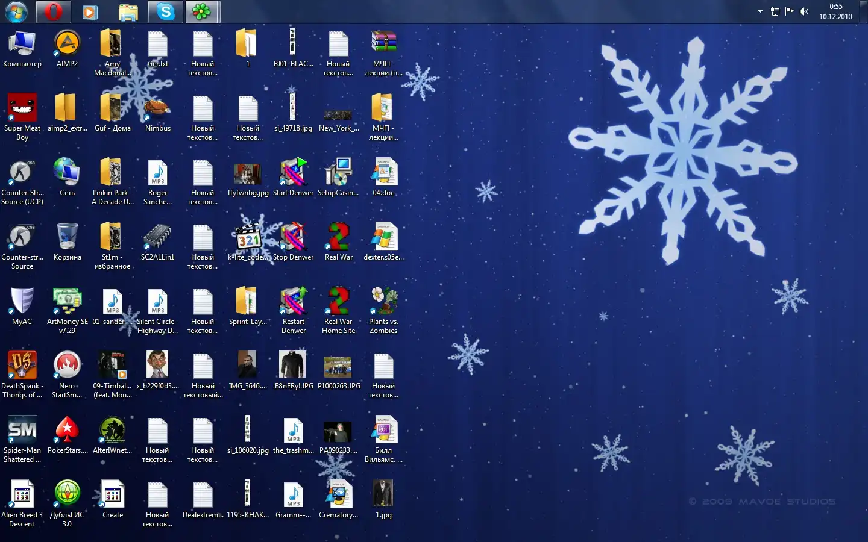The height and width of the screenshot is (542, 868).
Task: Click the clock showing 0:55
Action: click(835, 11)
